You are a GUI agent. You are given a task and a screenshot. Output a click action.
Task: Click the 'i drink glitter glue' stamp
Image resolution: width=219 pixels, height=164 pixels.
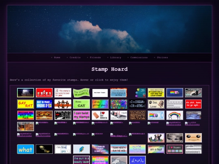[x=100, y=104]
